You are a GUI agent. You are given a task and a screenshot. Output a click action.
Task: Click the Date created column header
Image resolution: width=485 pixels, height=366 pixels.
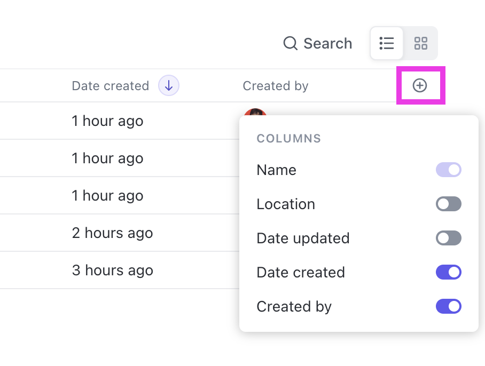(x=110, y=86)
